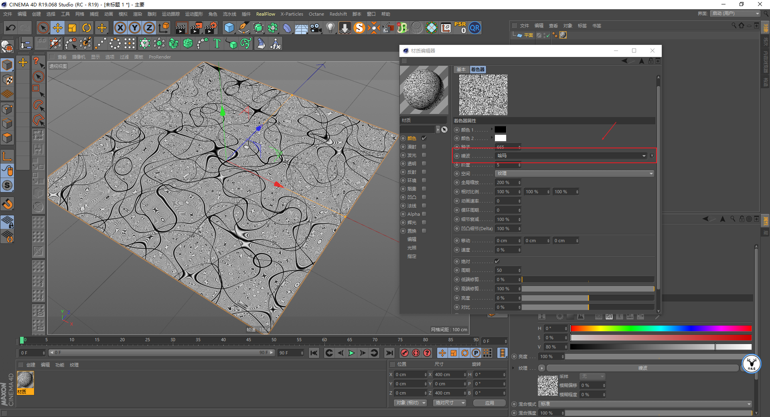
Task: Click the red record keyframe button
Action: coord(405,353)
